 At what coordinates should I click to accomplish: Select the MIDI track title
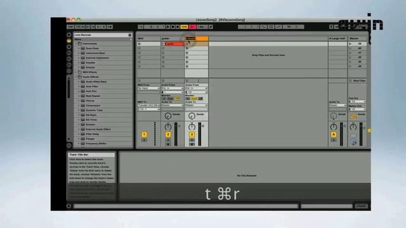tap(148, 38)
